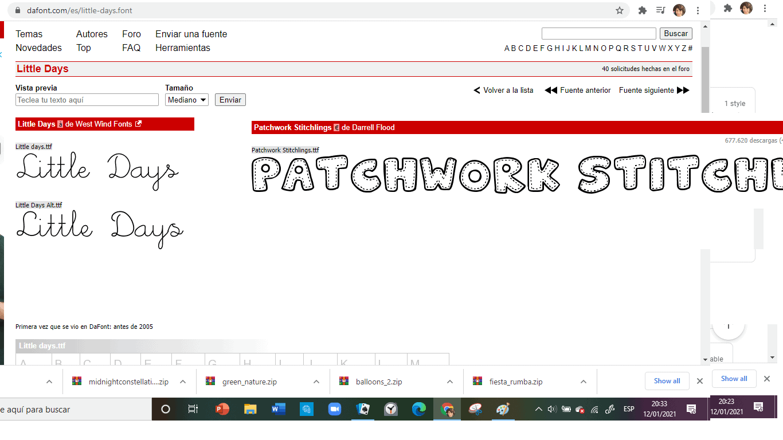Show hidden system tray icons
The width and height of the screenshot is (783, 440).
[x=538, y=409]
